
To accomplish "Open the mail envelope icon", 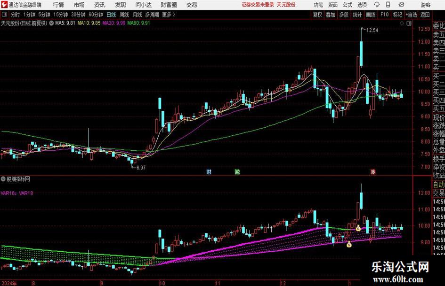I will (401, 5).
